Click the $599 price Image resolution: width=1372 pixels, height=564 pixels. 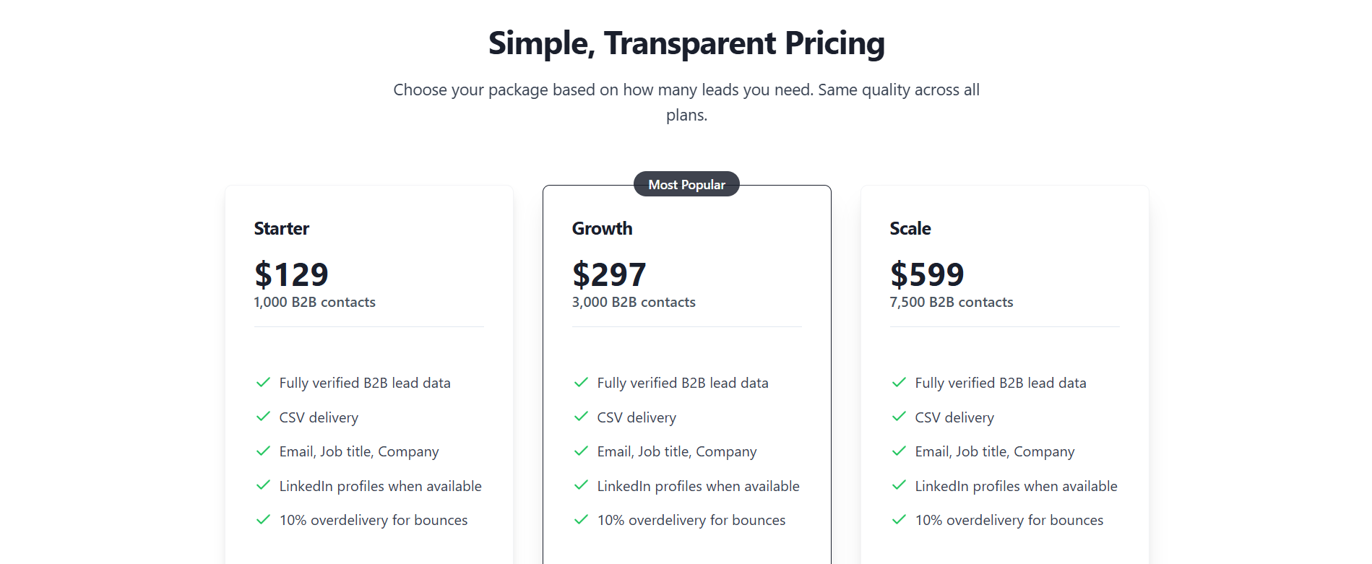coord(927,274)
